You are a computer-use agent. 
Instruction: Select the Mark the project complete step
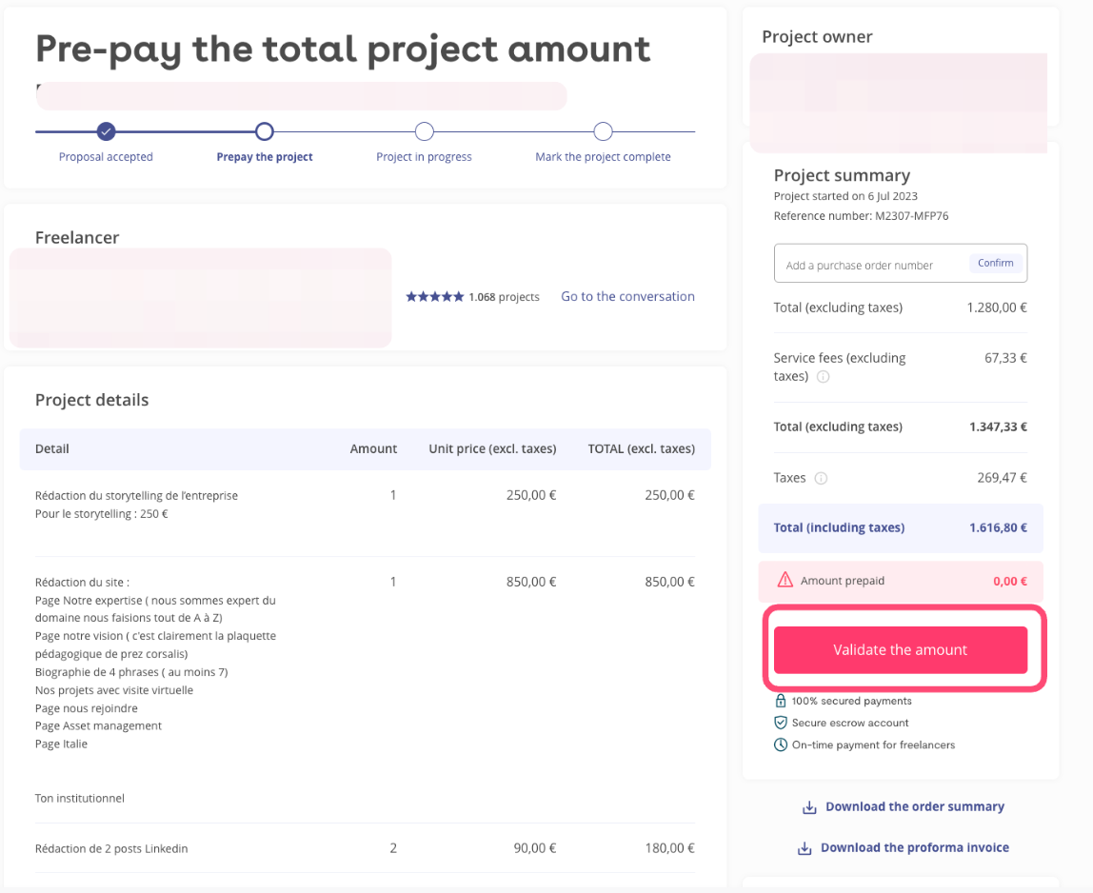(603, 131)
